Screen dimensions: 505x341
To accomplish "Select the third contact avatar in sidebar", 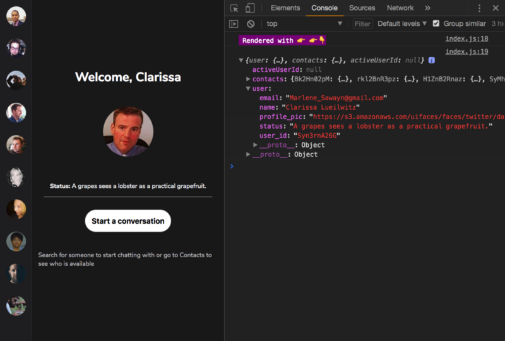I will [16, 81].
